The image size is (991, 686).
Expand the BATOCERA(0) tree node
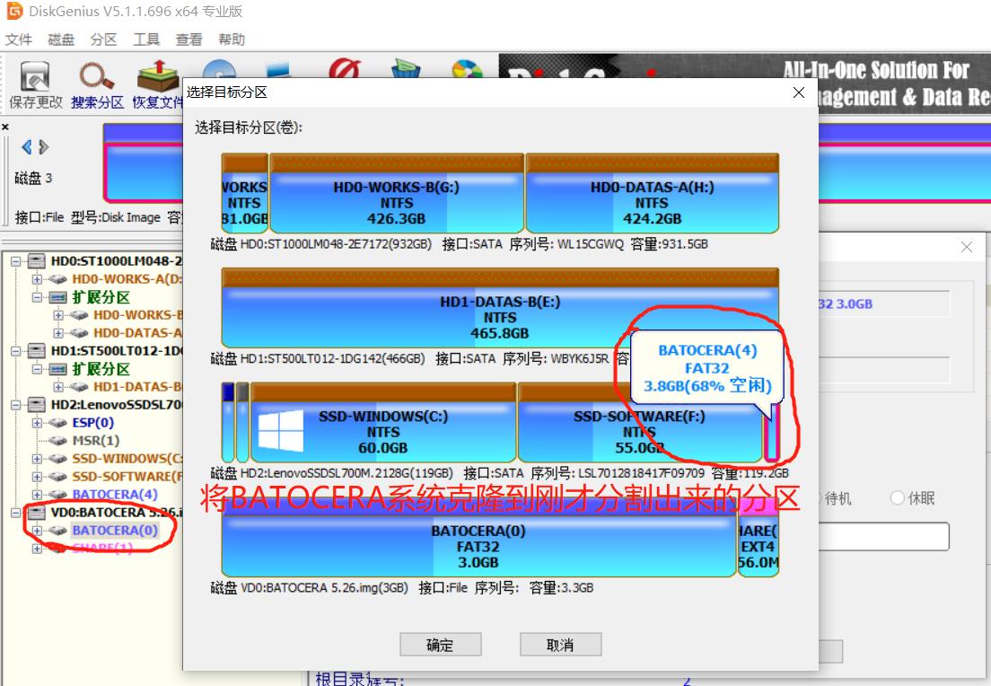click(x=37, y=531)
